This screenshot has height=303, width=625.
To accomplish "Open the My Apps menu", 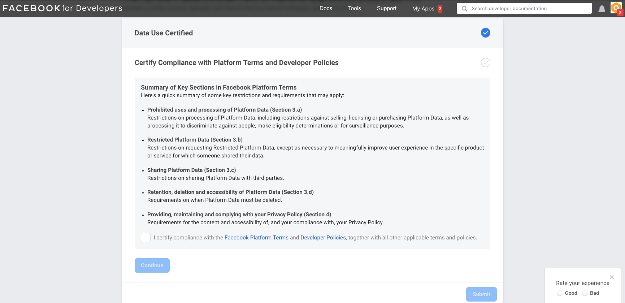I will coord(423,9).
